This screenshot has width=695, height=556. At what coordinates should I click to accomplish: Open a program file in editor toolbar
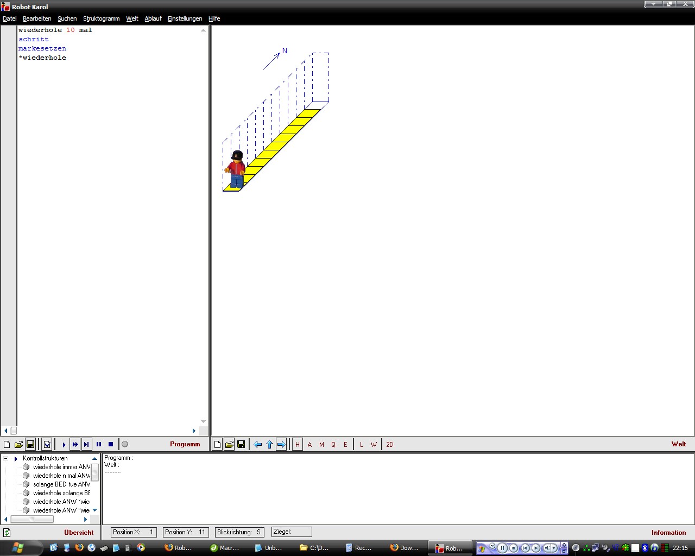pos(18,444)
